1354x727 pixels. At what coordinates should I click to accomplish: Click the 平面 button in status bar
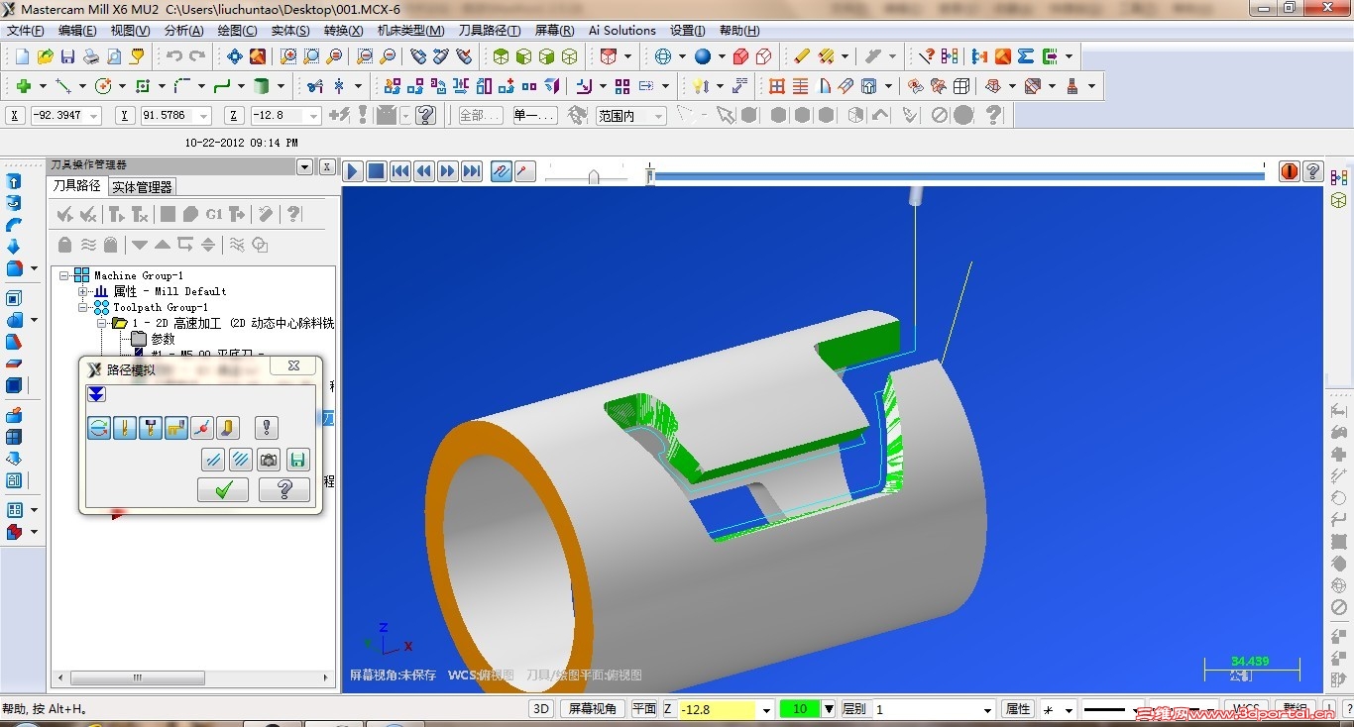coord(644,709)
